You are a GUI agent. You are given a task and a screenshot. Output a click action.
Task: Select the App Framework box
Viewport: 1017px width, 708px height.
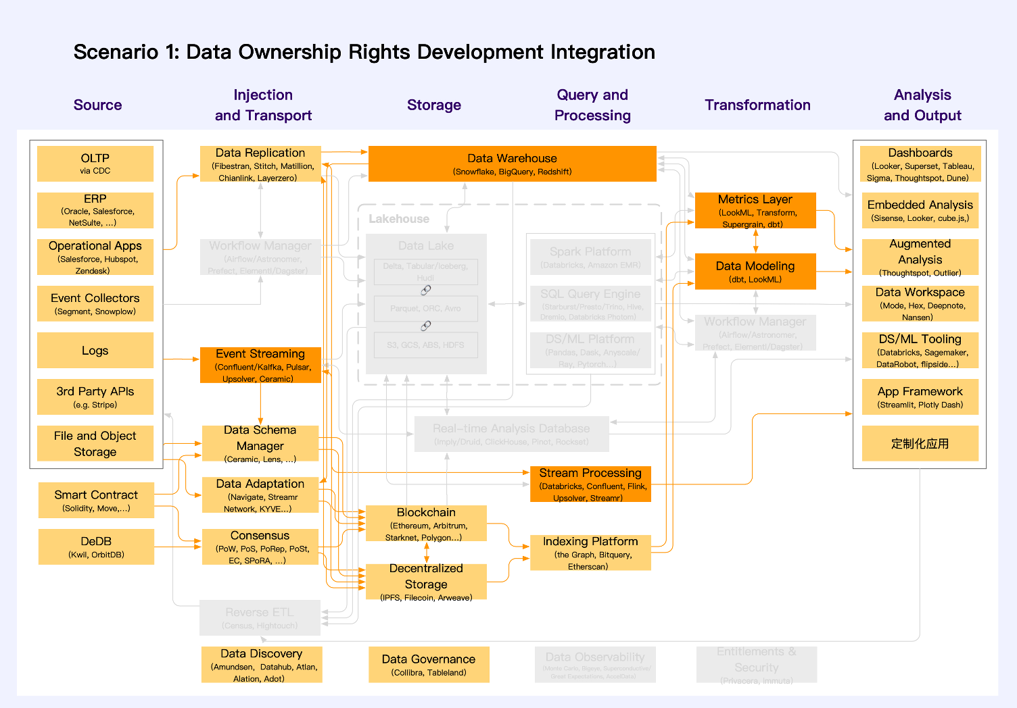click(920, 397)
